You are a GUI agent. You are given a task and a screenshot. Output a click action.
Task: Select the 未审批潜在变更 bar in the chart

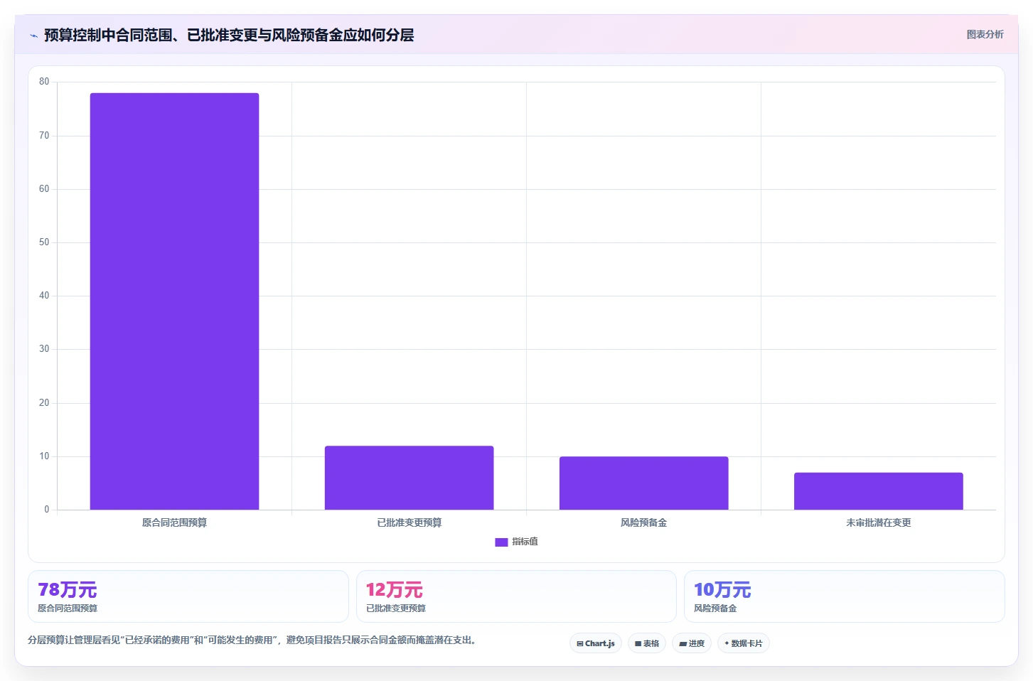(x=878, y=490)
